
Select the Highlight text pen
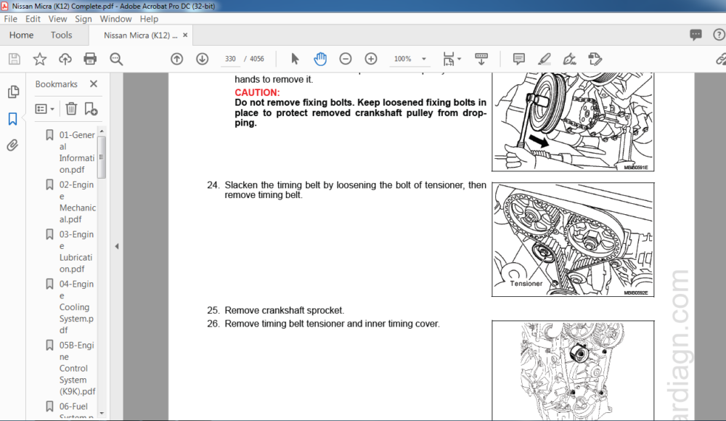pos(544,59)
